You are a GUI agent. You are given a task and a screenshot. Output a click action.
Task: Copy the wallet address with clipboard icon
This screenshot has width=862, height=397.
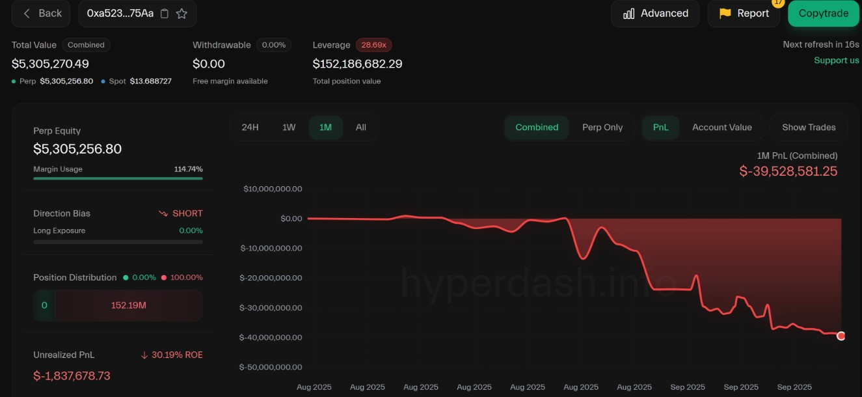click(165, 14)
